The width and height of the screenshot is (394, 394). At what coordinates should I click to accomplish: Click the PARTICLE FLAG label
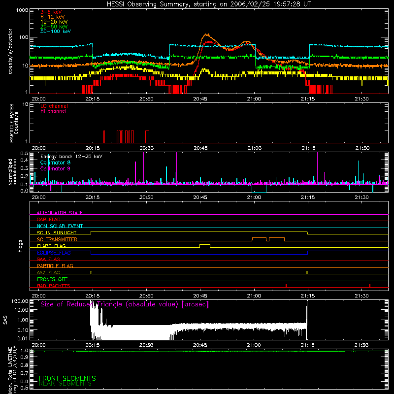click(55, 265)
